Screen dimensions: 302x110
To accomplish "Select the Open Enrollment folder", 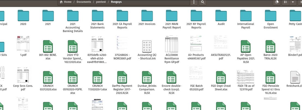I will [270, 15].
